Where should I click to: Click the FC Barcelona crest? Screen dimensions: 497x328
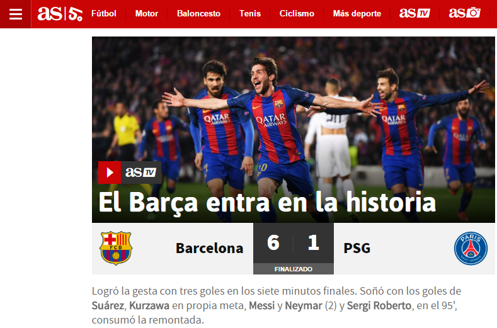coord(116,248)
